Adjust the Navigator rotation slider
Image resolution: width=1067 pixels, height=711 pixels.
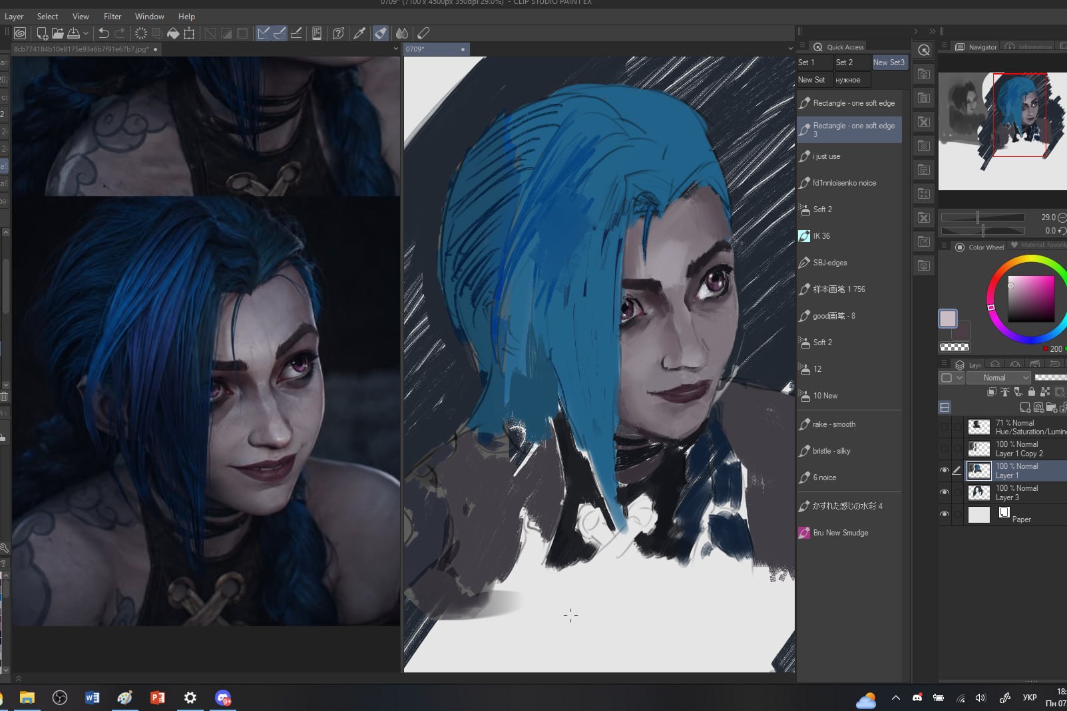(982, 231)
